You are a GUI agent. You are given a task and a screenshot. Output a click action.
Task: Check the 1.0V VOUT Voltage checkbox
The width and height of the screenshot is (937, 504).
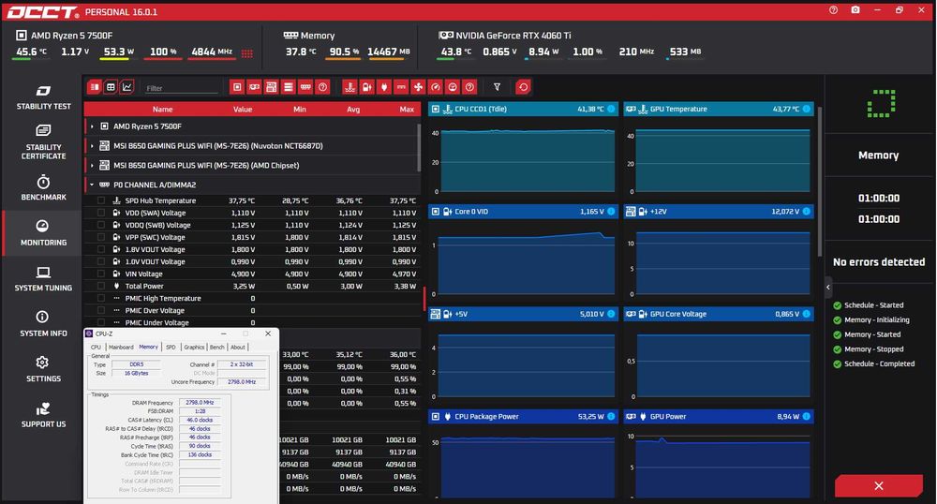[x=101, y=261]
